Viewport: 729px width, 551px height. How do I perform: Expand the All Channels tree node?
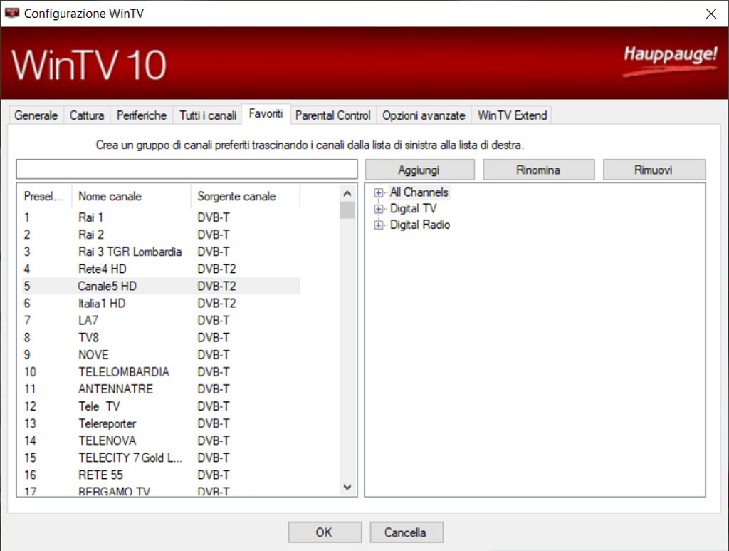[x=379, y=192]
